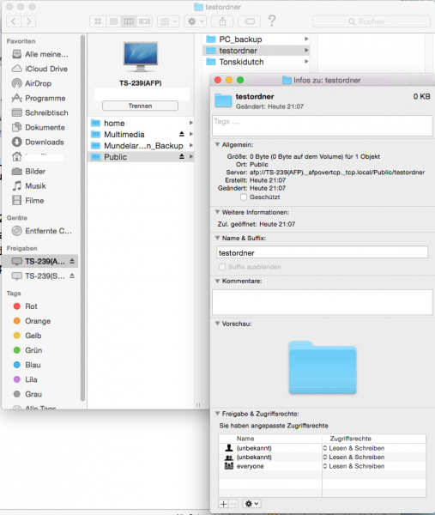Open Programme in sidebar
The image size is (435, 515).
click(39, 98)
